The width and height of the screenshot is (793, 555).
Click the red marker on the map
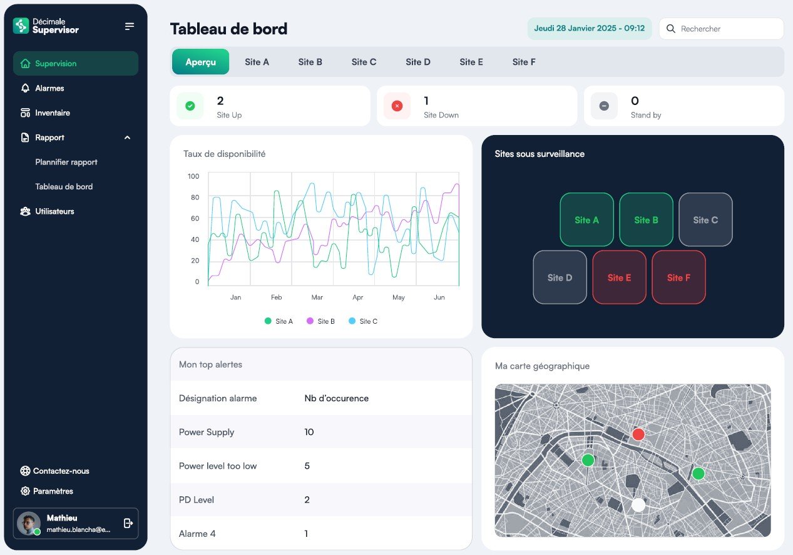pos(638,434)
